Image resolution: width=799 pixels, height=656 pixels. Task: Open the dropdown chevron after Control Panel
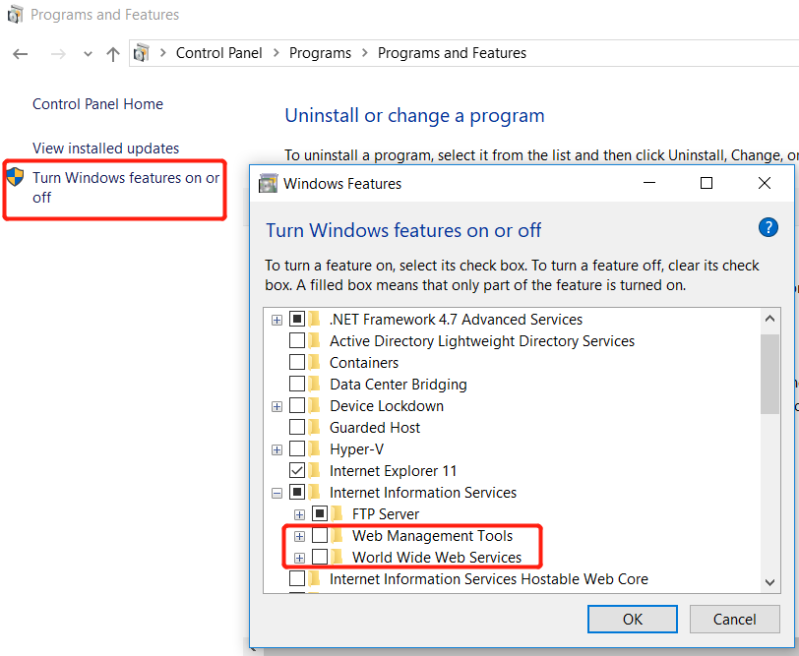pos(277,53)
